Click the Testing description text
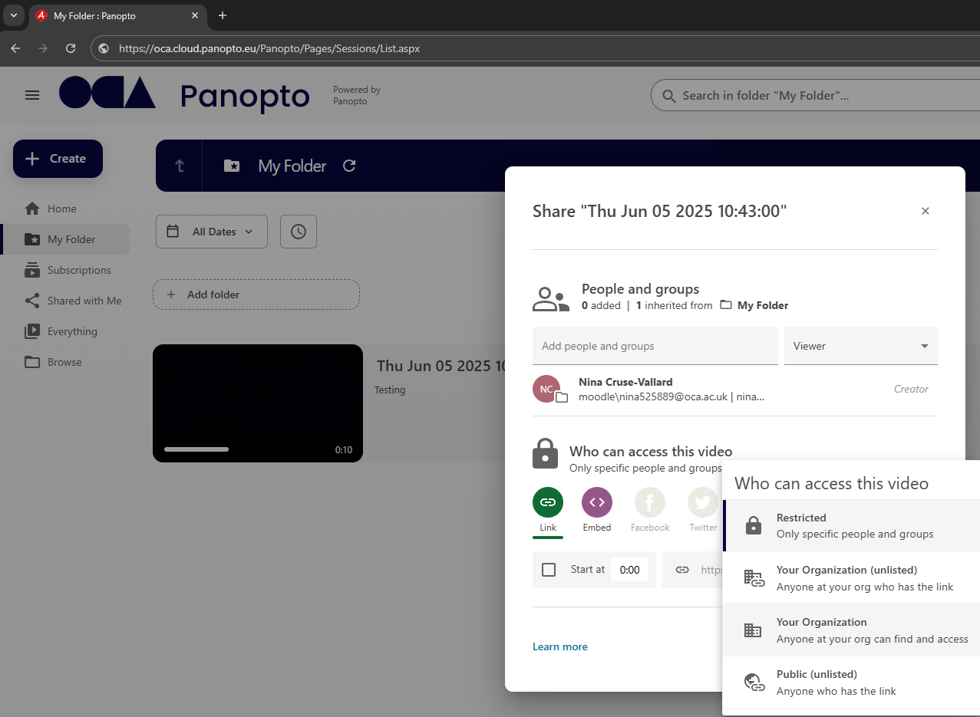Image resolution: width=980 pixels, height=717 pixels. [390, 390]
